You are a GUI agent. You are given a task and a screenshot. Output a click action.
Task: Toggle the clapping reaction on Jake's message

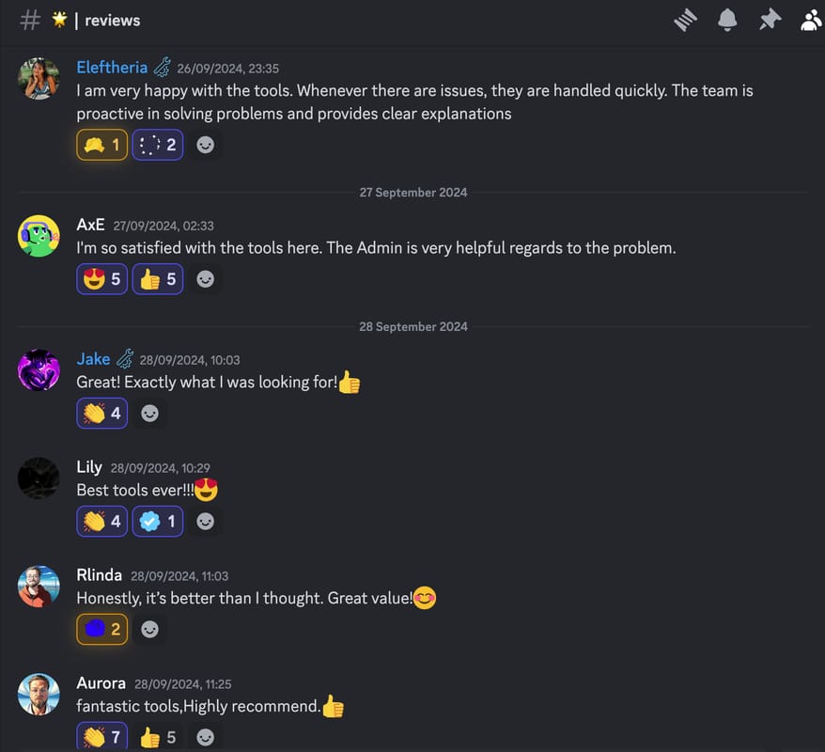[102, 413]
